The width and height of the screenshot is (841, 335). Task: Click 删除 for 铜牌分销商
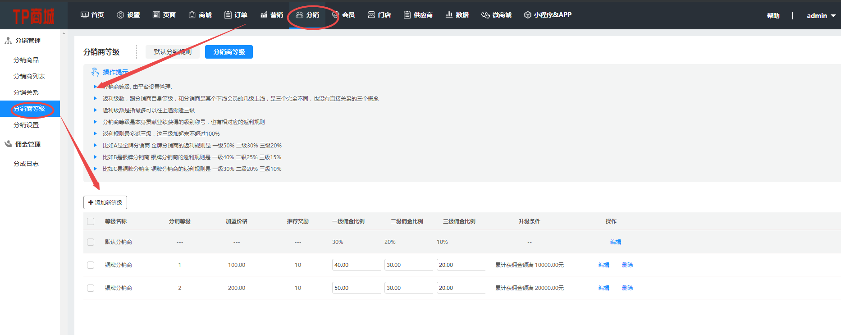(x=627, y=265)
